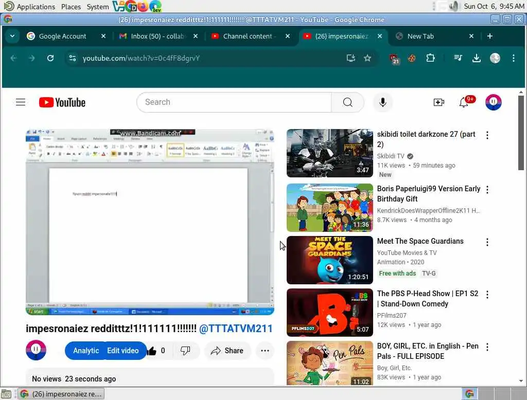
Task: Dislike the video with thumbs down
Action: [x=185, y=351]
